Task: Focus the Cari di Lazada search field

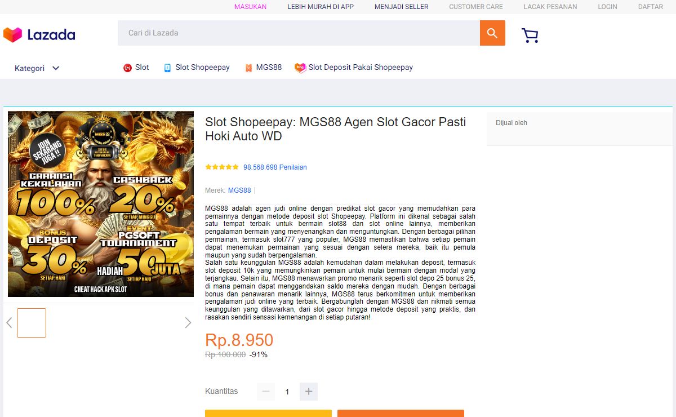Action: point(299,33)
